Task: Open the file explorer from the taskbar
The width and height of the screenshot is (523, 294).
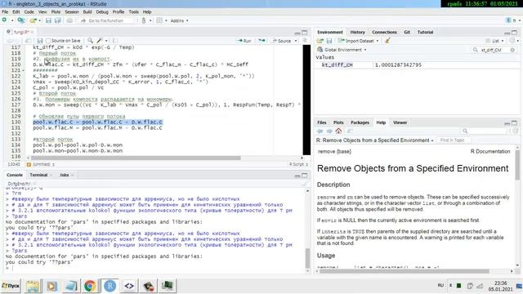Action: pos(33,286)
